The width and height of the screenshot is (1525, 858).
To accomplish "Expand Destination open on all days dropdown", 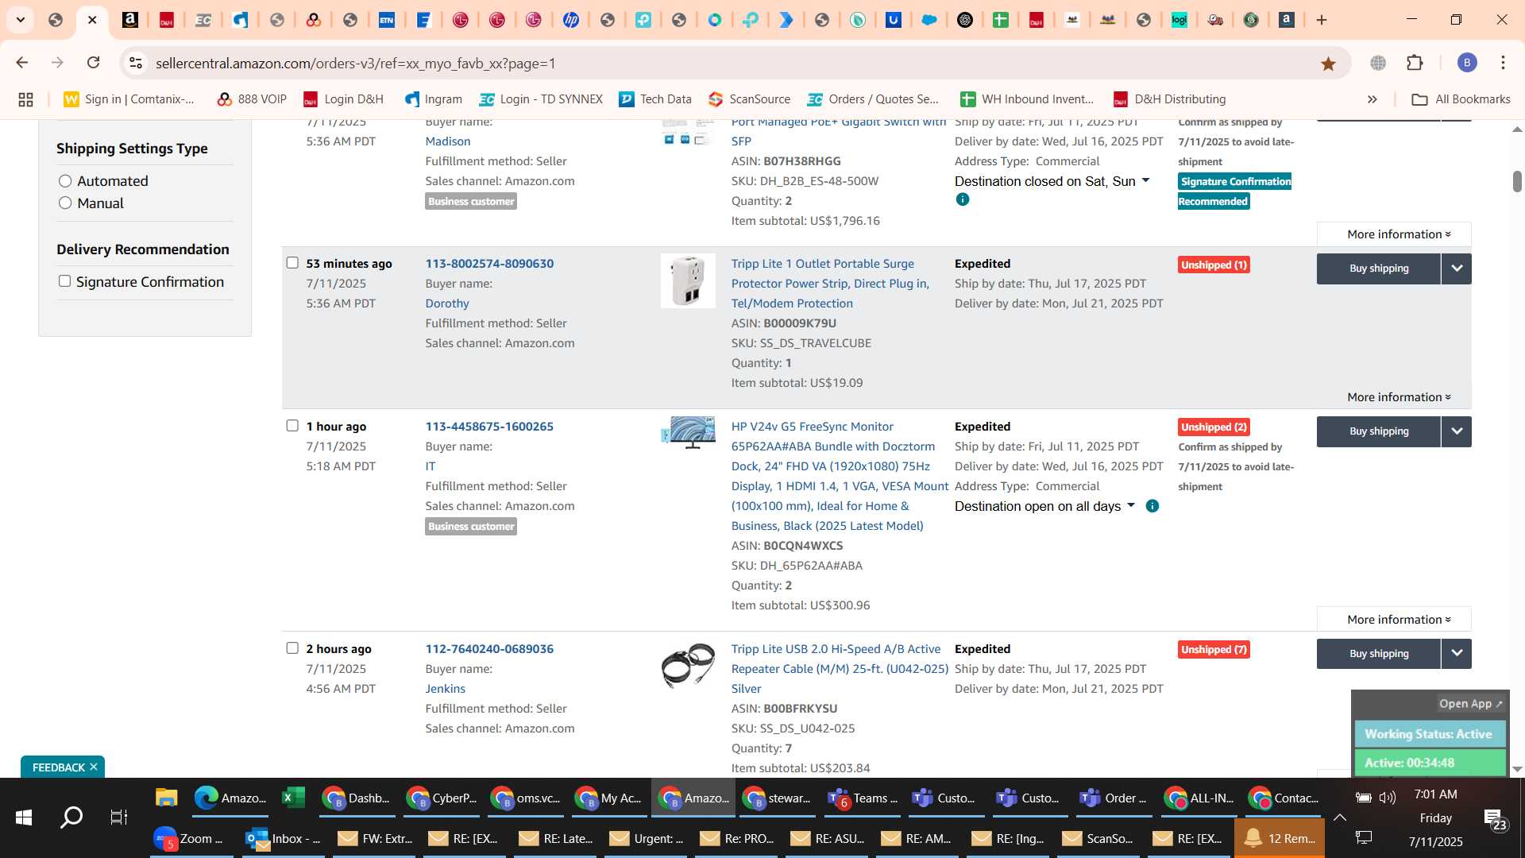I will (x=1044, y=506).
